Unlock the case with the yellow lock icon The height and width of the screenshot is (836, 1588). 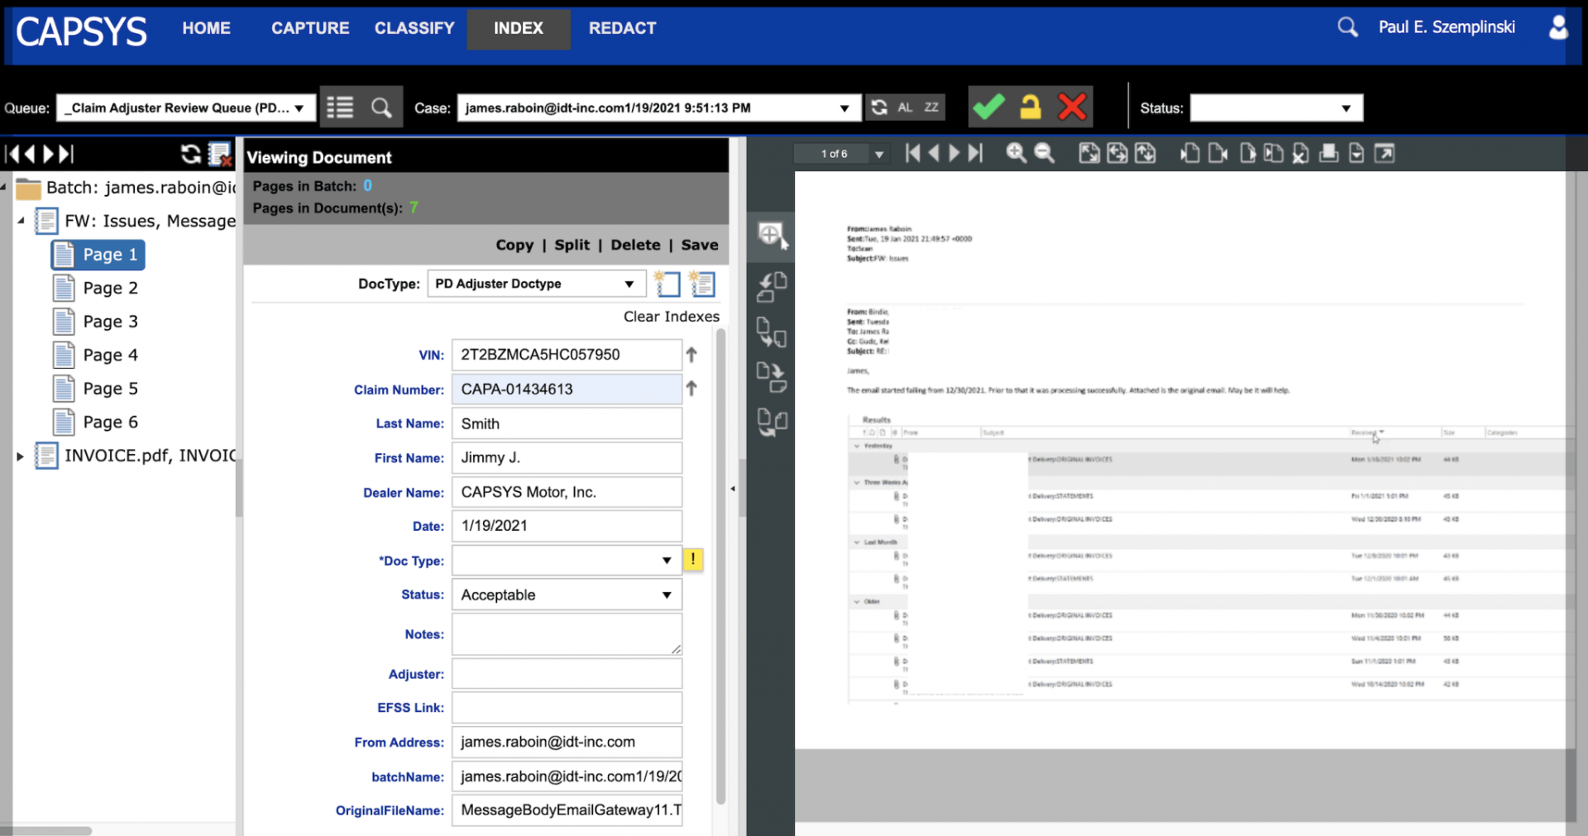pyautogui.click(x=1031, y=106)
